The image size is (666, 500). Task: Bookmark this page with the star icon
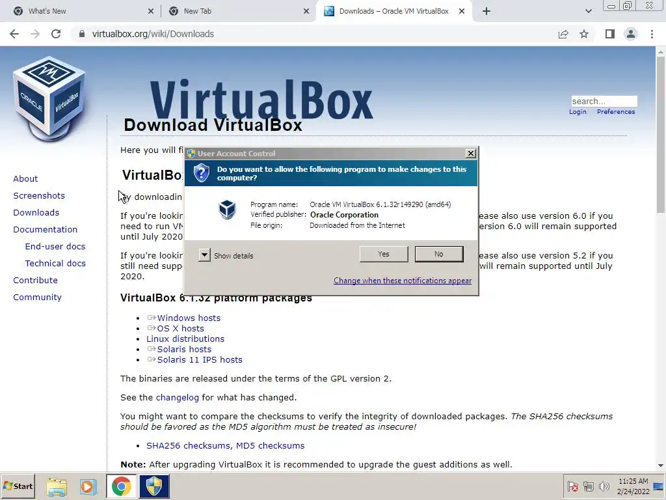point(584,34)
